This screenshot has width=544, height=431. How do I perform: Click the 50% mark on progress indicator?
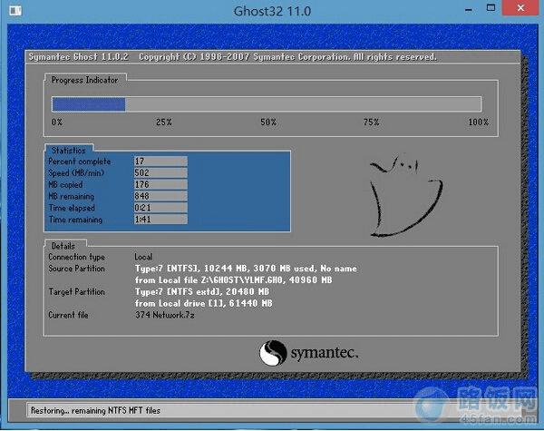pos(268,122)
